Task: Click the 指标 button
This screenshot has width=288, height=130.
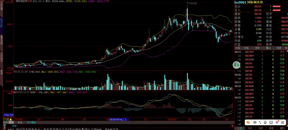Action: (6, 122)
